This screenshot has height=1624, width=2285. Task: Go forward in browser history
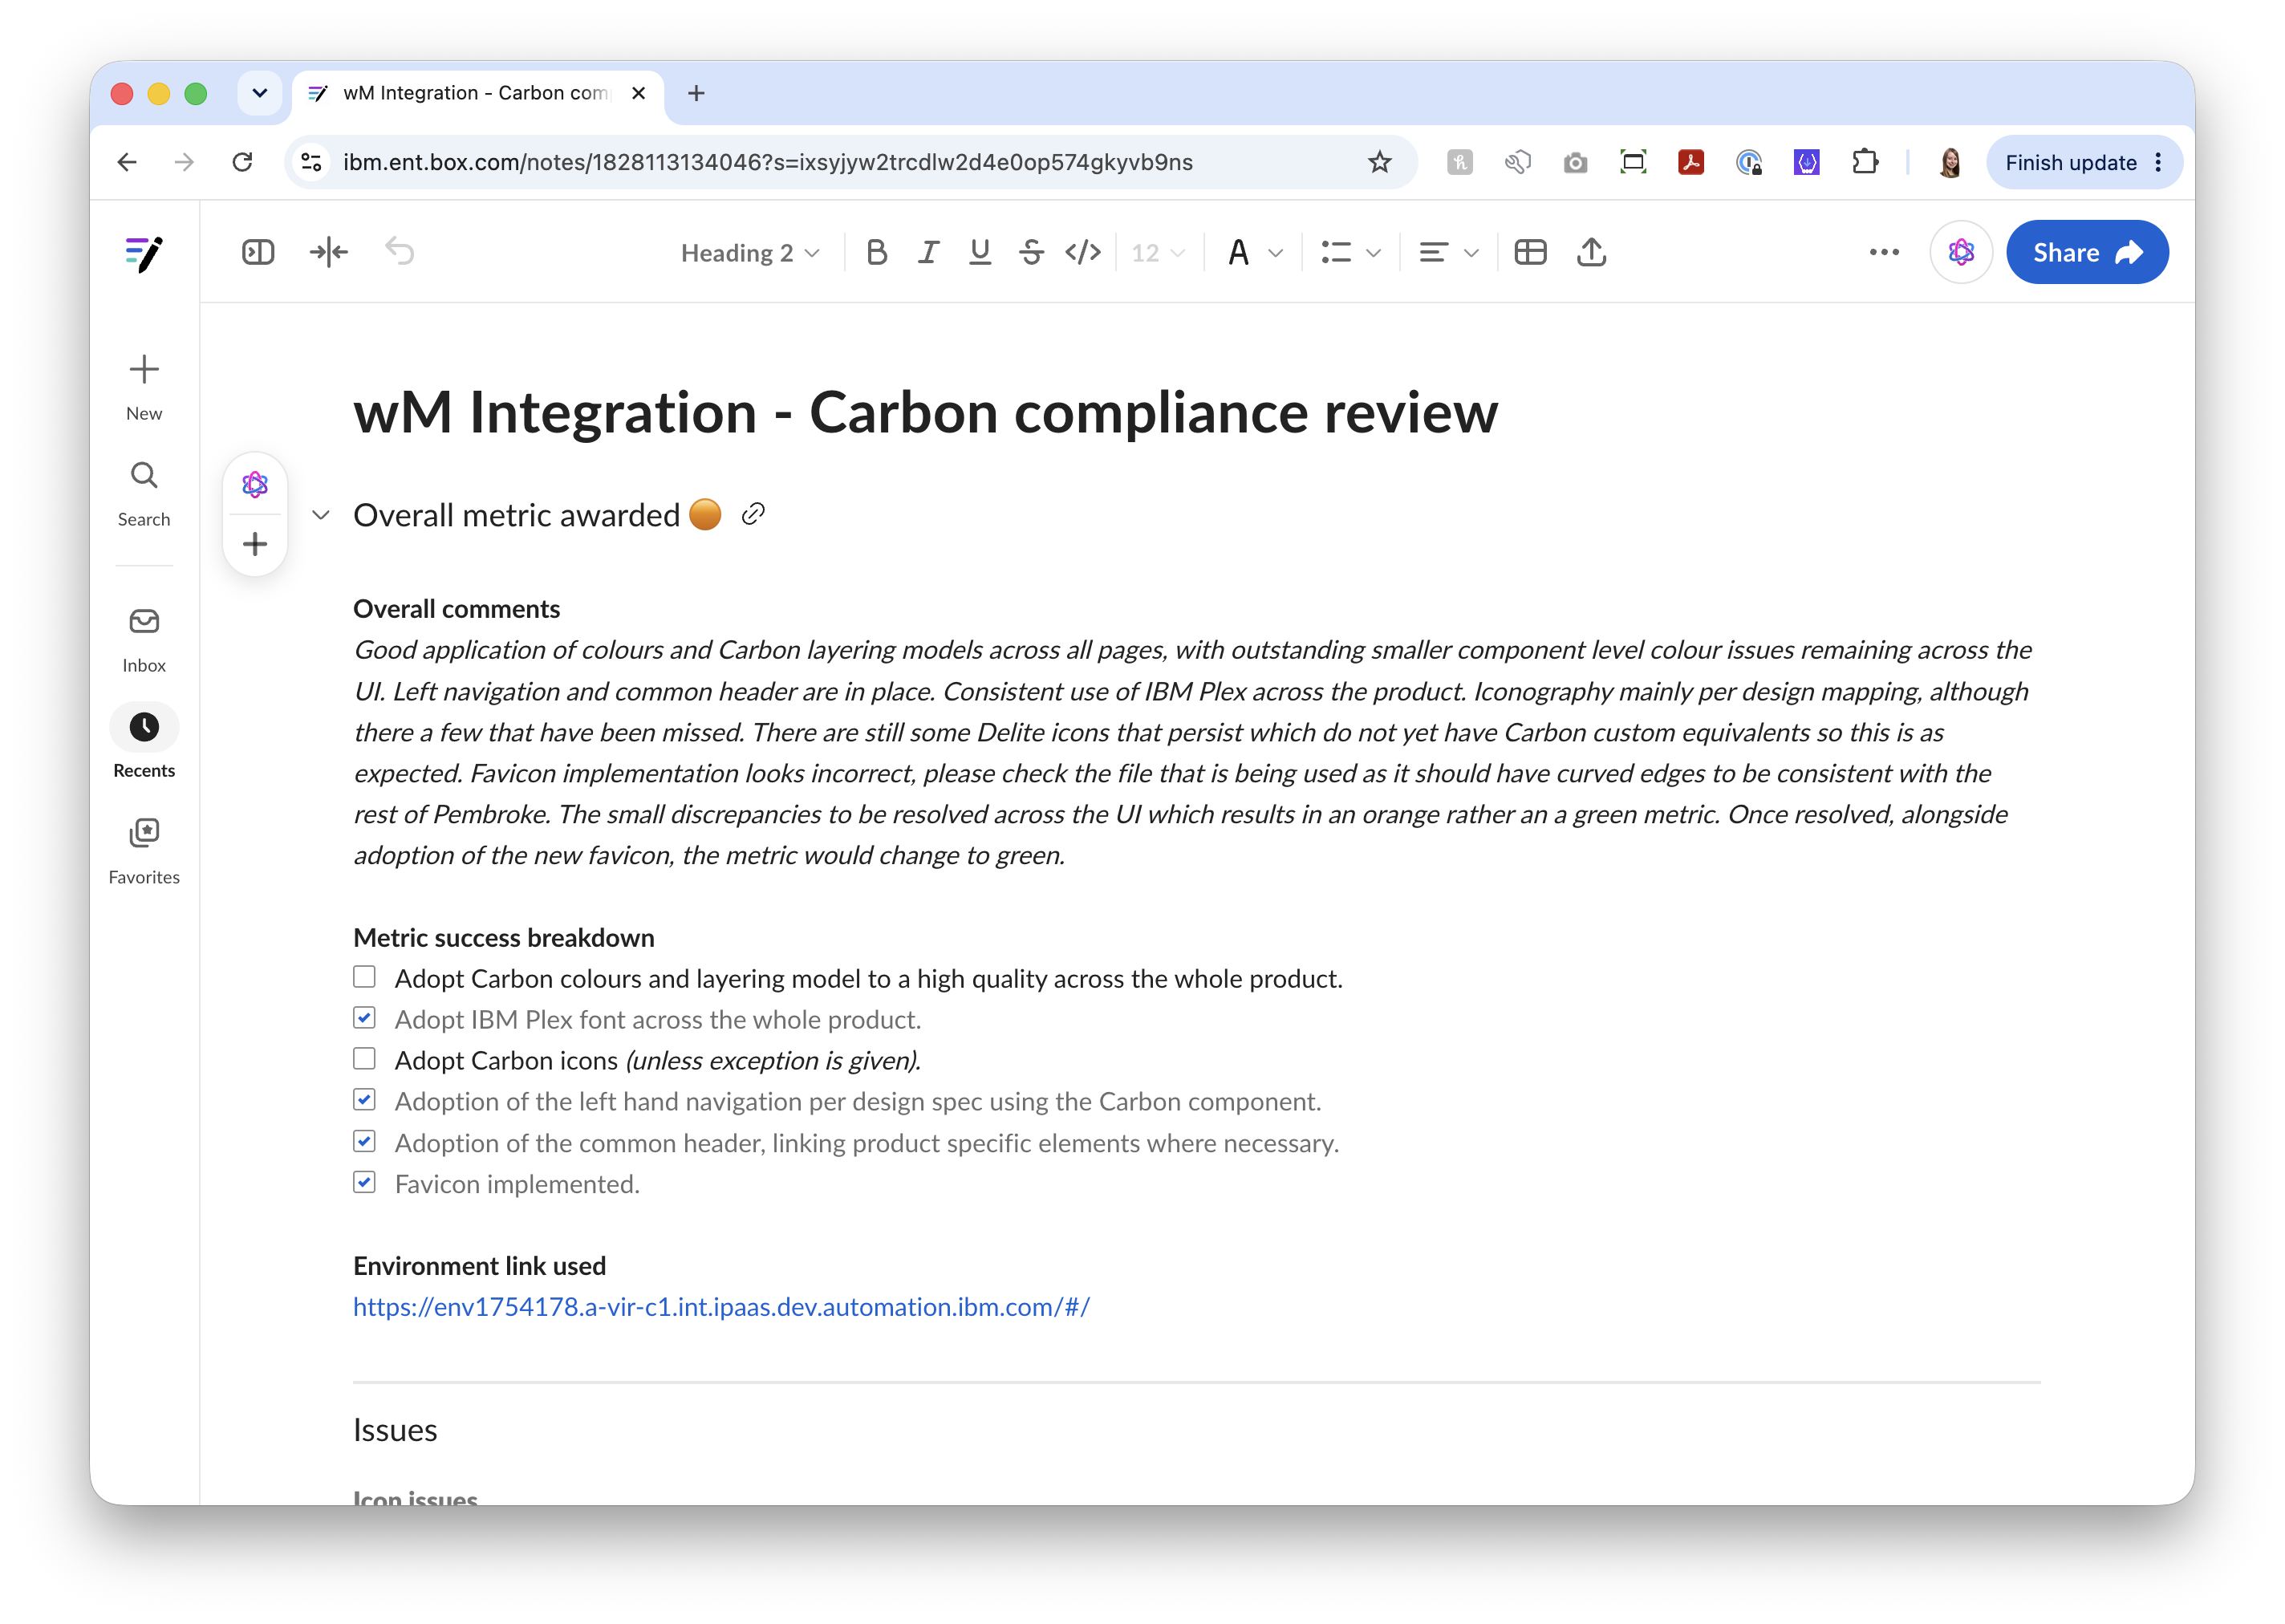pos(184,162)
